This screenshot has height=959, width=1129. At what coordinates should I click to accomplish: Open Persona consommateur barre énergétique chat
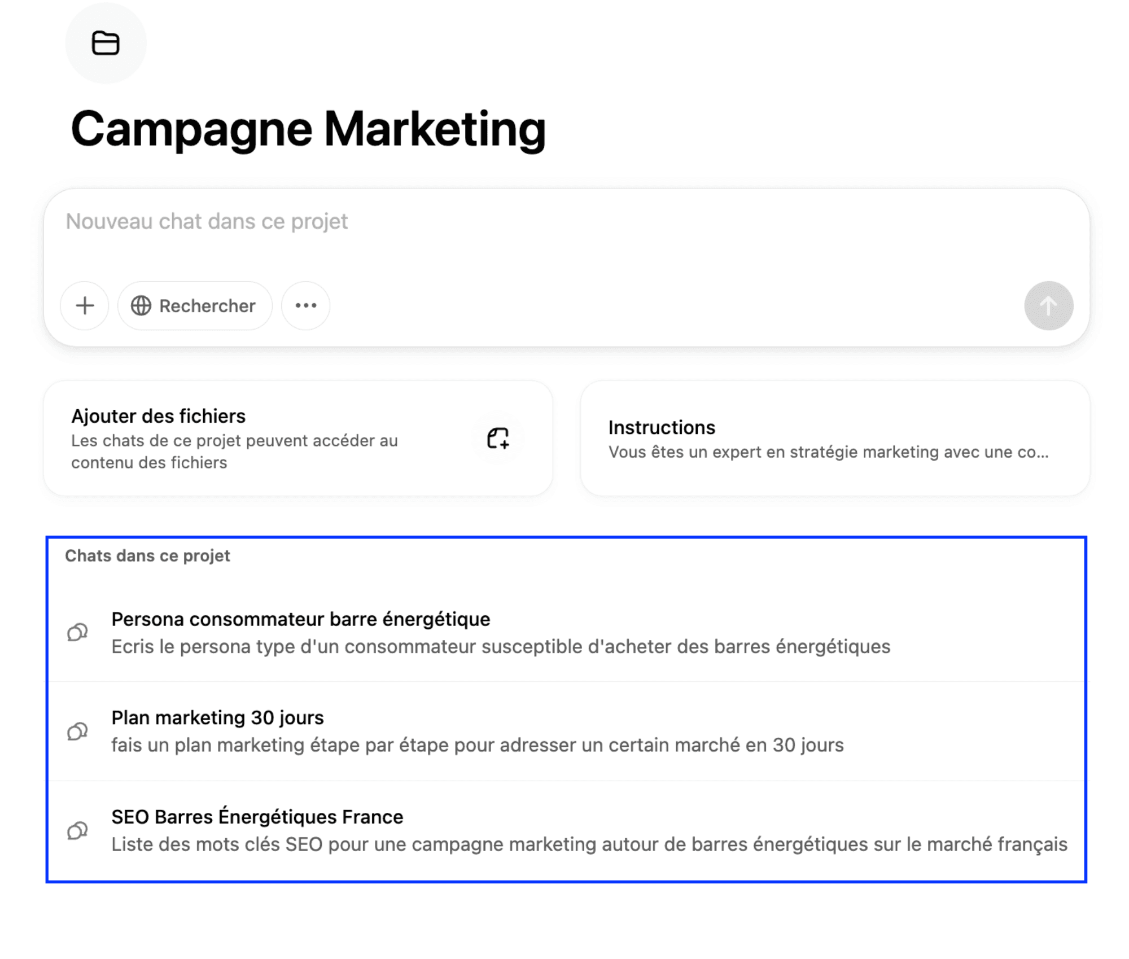pyautogui.click(x=300, y=619)
